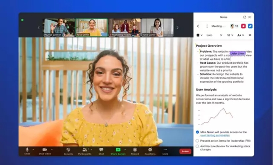This screenshot has width=273, height=165.
Task: Go back in Notes panel
Action: 198,26
